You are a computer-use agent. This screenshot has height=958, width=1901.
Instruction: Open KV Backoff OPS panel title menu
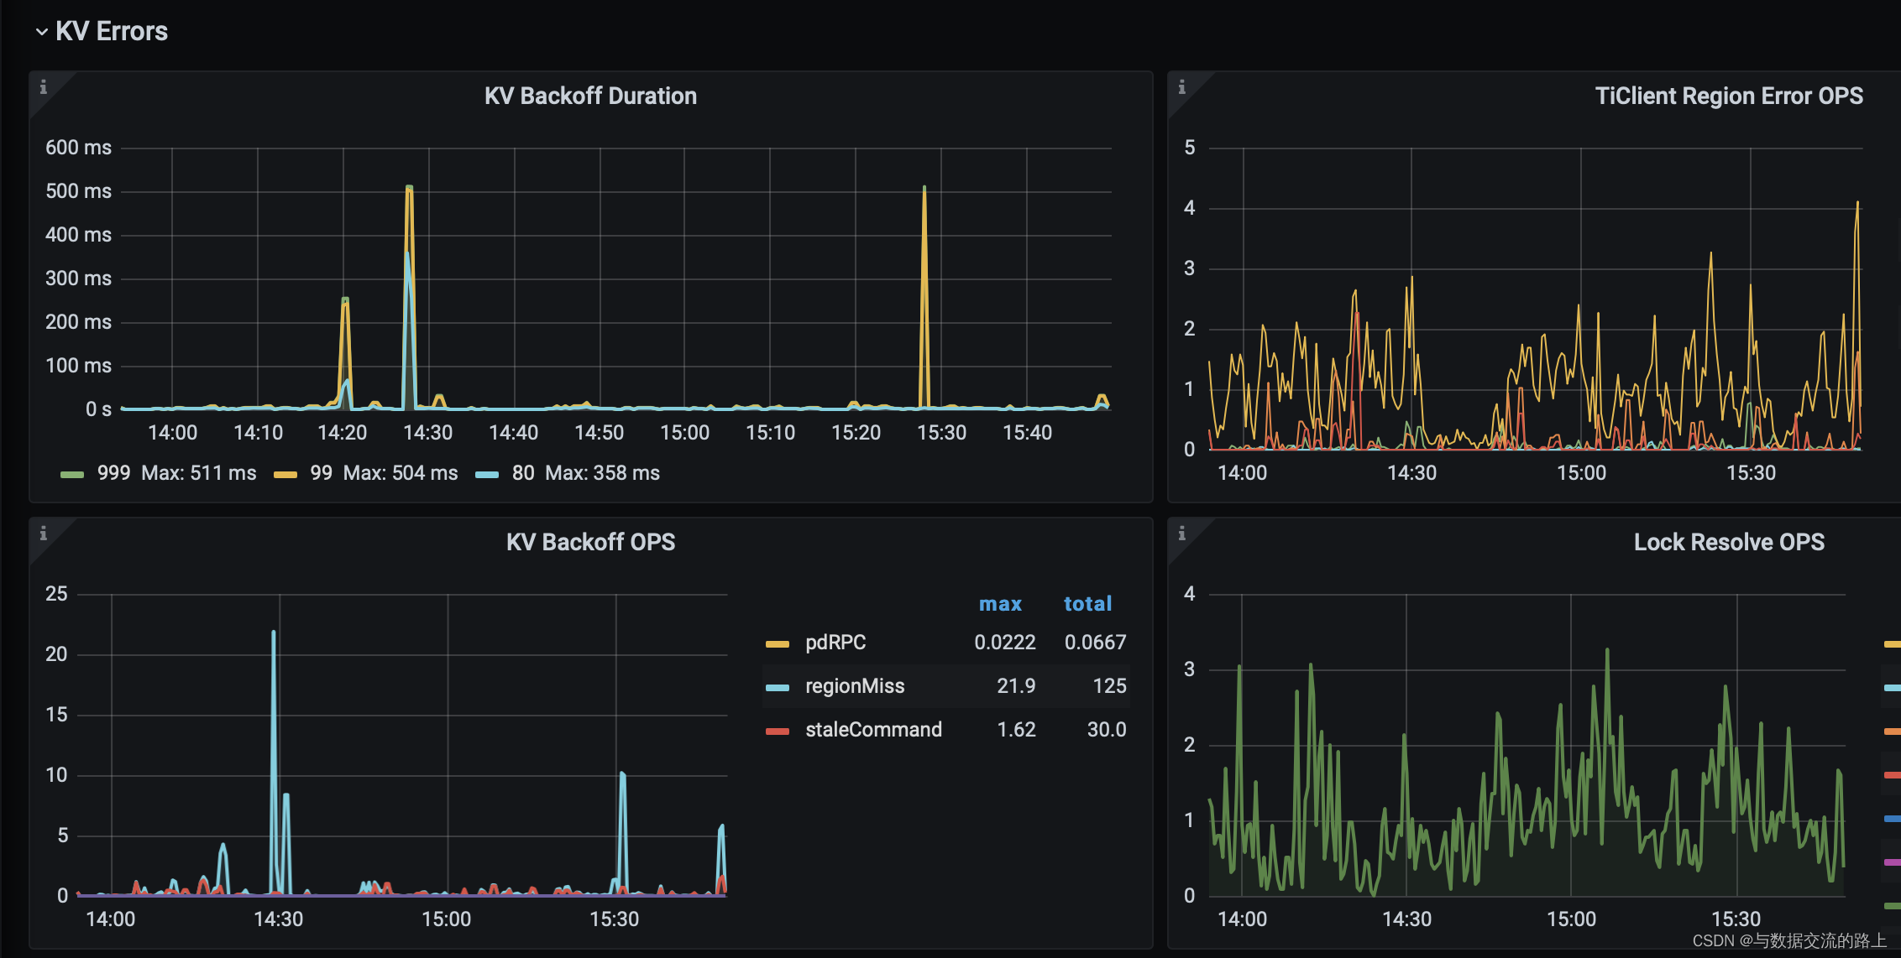[590, 542]
